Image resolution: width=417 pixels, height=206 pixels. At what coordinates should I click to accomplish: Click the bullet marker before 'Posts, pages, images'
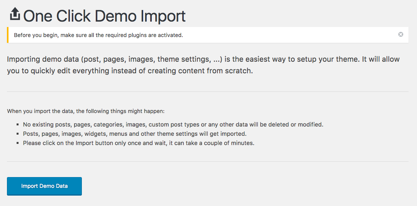click(x=17, y=134)
